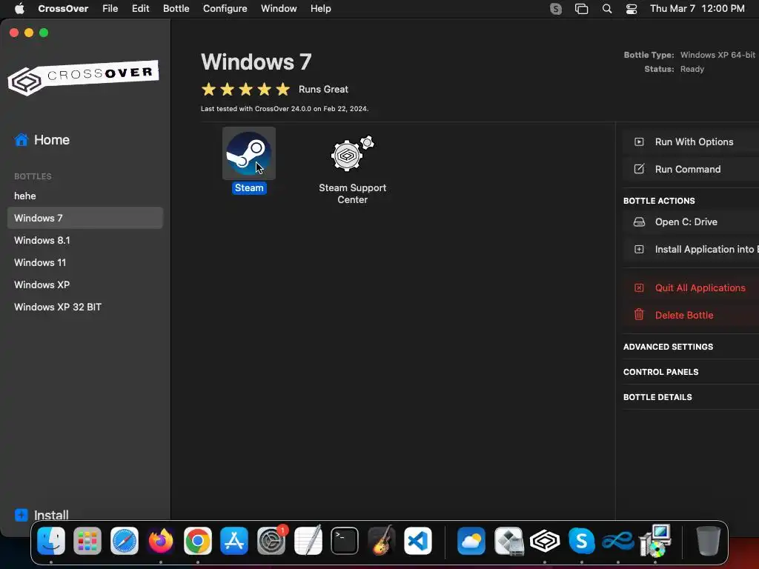Open Skype from the Dock
Screen dimensions: 759x569
tap(581, 540)
